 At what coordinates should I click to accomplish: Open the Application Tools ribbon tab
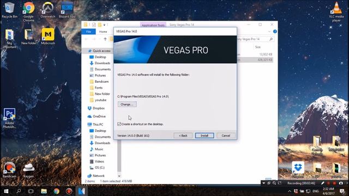tap(153, 25)
